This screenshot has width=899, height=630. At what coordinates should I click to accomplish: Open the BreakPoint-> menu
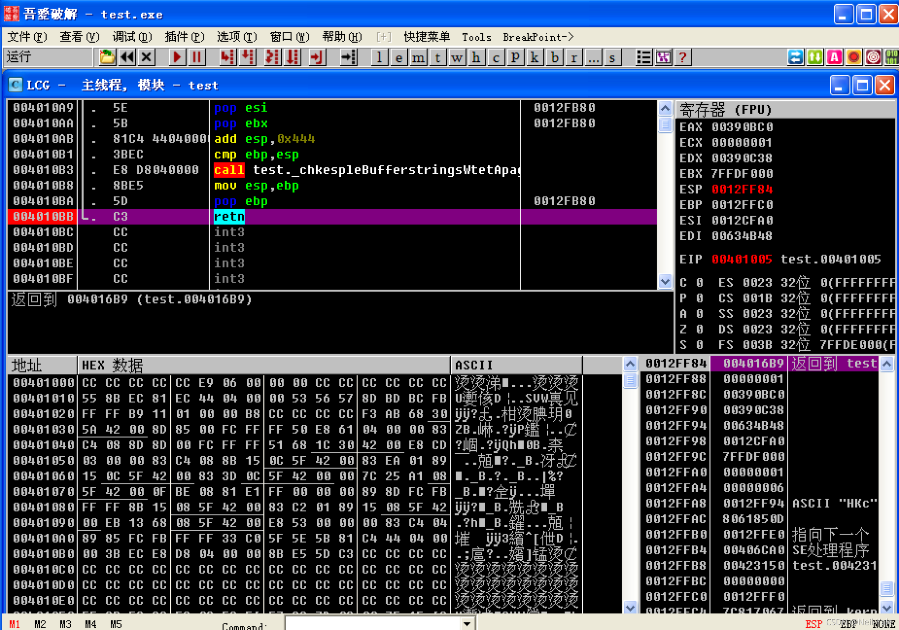coord(538,37)
